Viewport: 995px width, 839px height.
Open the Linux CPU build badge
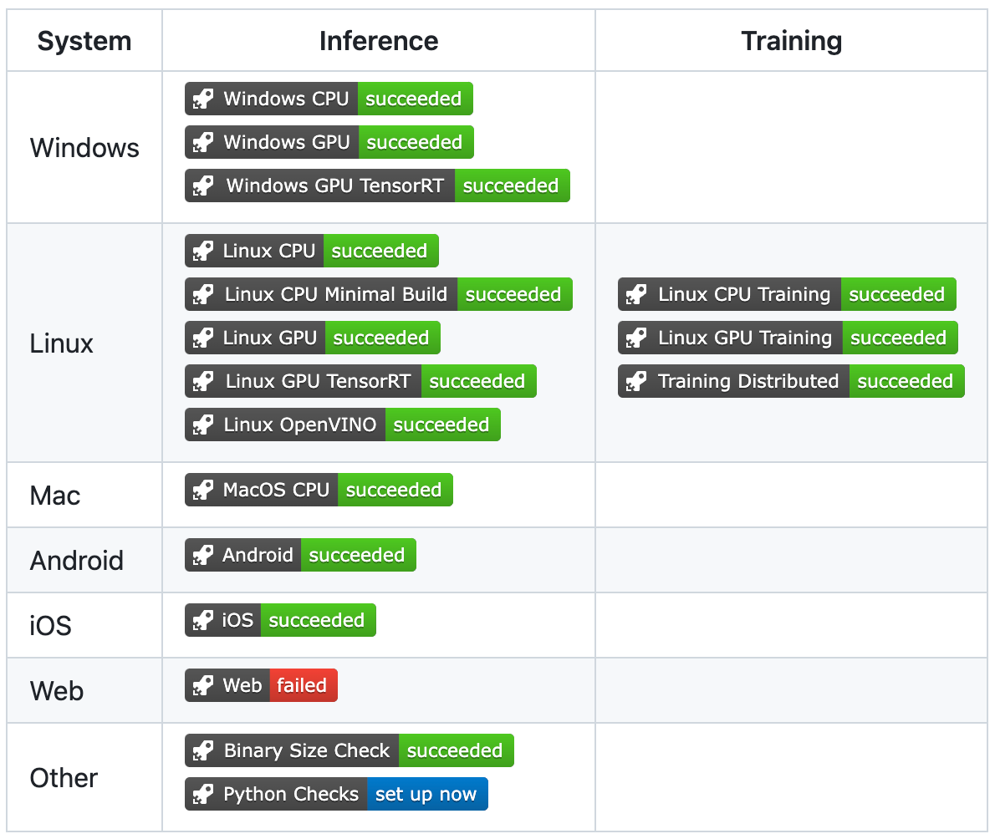(268, 252)
